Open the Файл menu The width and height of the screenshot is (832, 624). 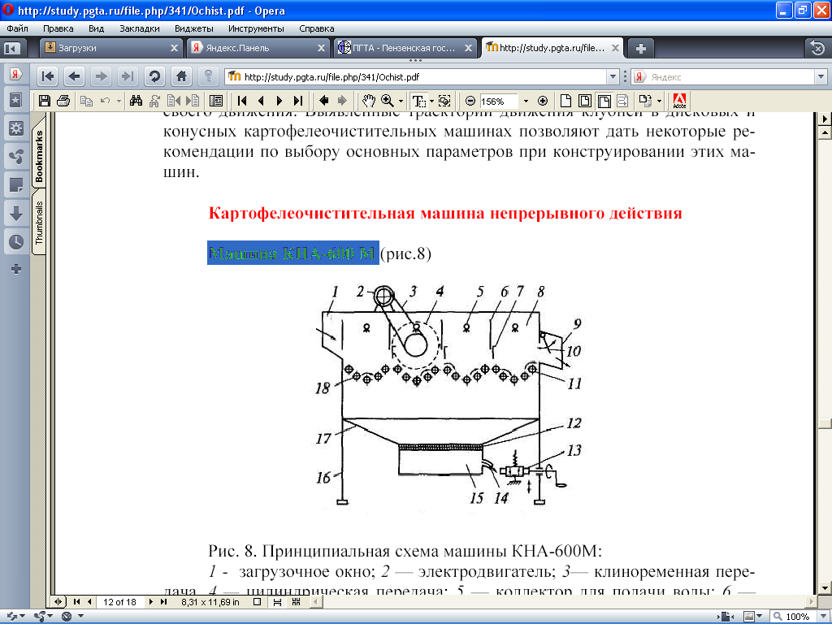(x=18, y=28)
